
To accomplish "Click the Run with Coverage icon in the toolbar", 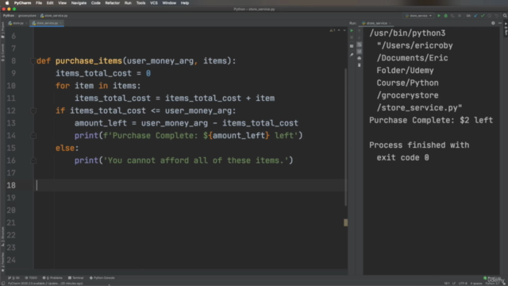I will coord(452,16).
